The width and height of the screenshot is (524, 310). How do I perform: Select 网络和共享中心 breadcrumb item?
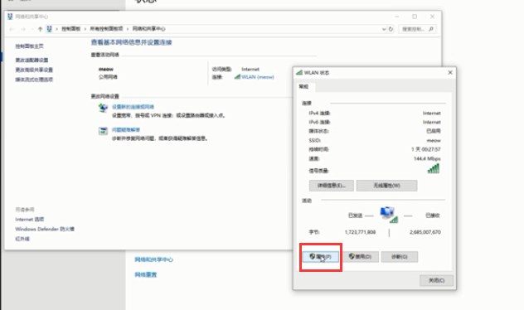point(148,29)
